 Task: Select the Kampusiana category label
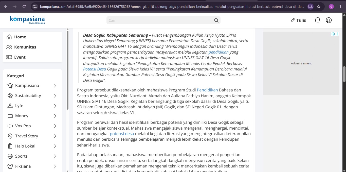[x=27, y=86]
